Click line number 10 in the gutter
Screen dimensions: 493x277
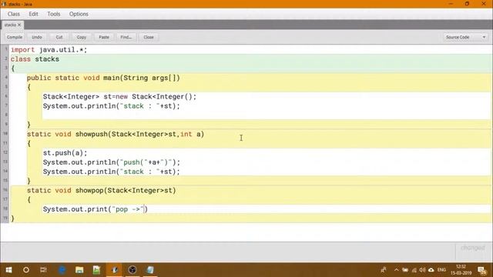click(x=5, y=133)
